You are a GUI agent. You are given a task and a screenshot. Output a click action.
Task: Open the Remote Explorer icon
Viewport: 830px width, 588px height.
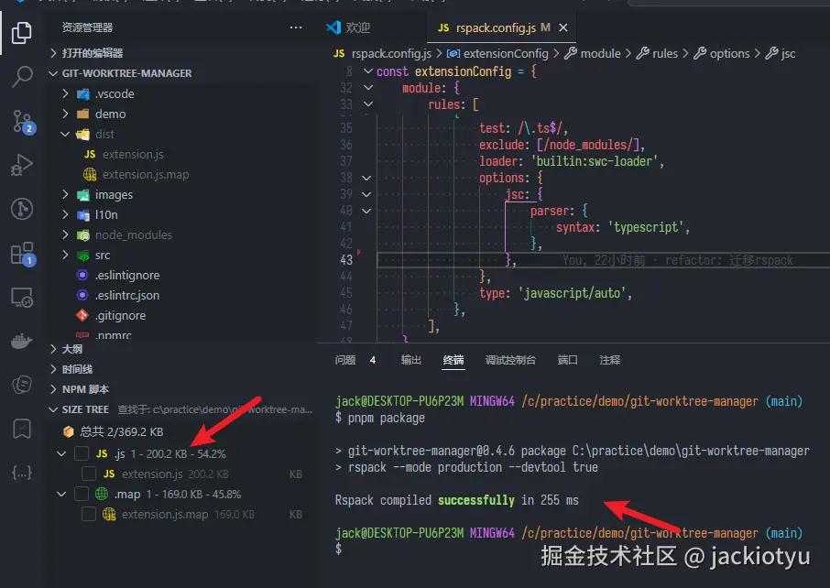click(22, 298)
